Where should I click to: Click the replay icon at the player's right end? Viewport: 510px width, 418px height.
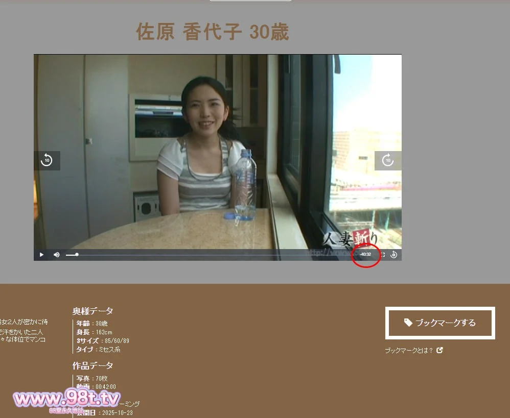coord(393,255)
